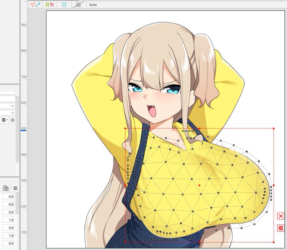Toggle the crossed-out grid snap icon

(x=79, y=5)
